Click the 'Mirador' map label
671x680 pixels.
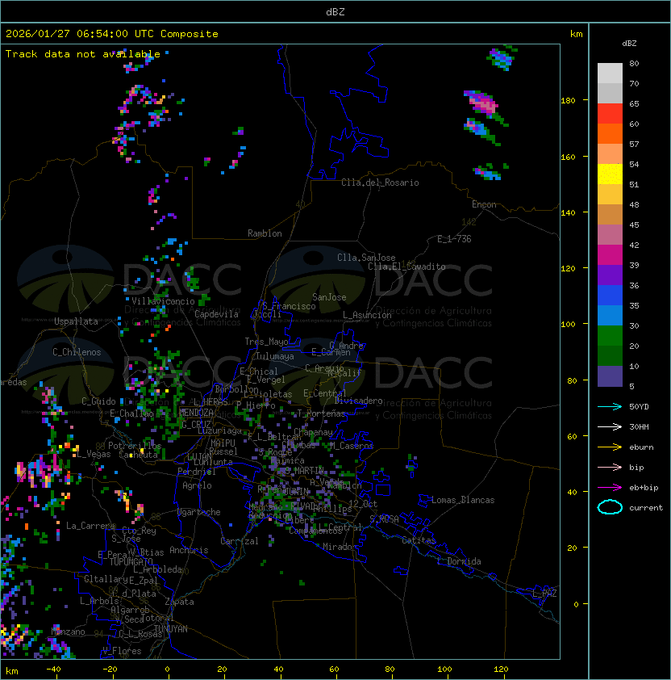pyautogui.click(x=340, y=547)
